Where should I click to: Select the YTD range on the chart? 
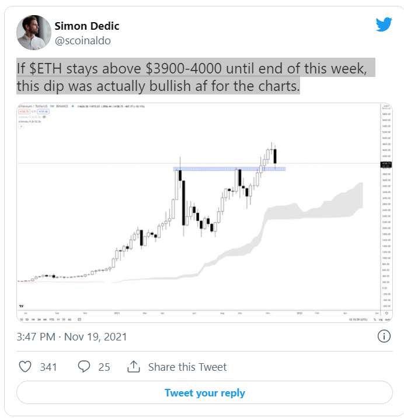point(51,319)
